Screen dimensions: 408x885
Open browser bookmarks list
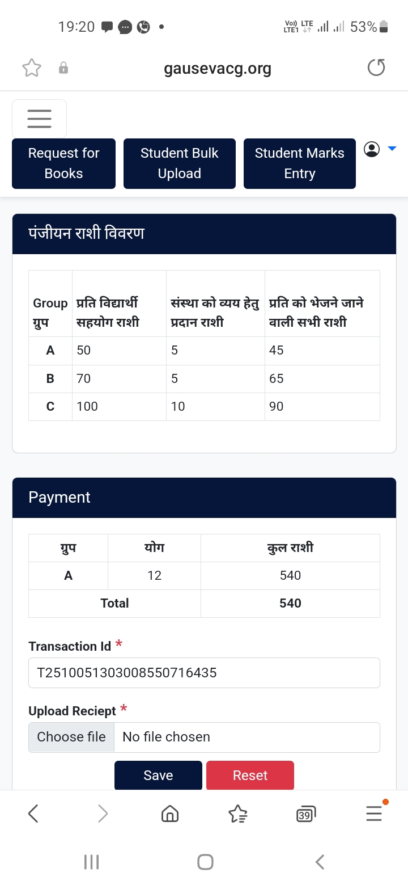coord(238,814)
